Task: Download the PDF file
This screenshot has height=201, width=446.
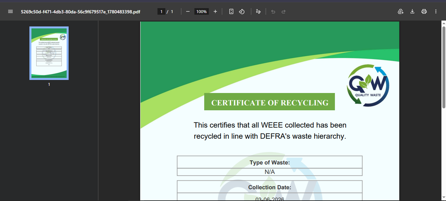Action: pos(412,11)
